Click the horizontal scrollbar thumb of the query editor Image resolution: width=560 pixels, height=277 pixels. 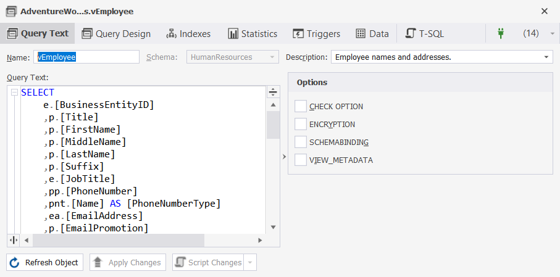pyautogui.click(x=119, y=240)
